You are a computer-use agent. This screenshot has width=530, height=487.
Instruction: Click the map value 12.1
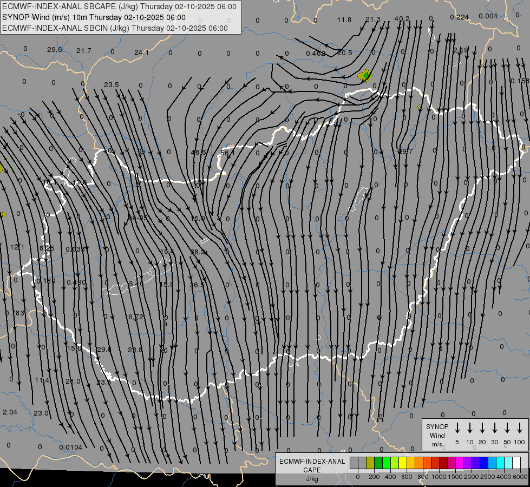coord(17,247)
